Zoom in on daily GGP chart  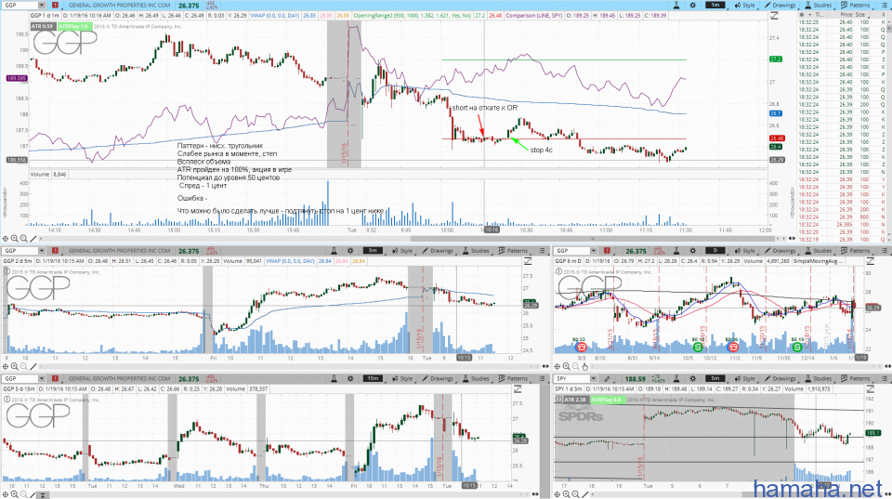pyautogui.click(x=567, y=366)
